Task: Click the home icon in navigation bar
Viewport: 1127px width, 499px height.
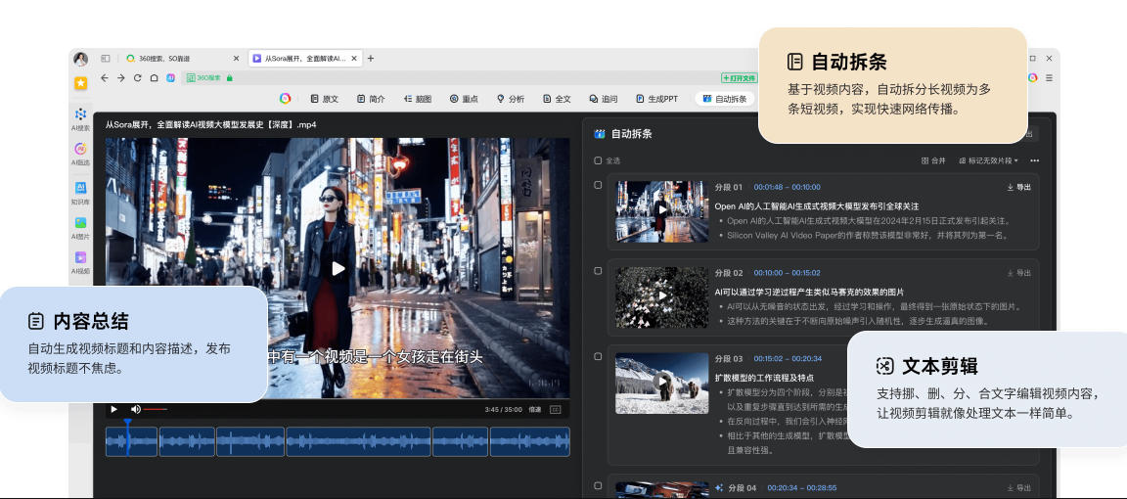Action: click(154, 77)
